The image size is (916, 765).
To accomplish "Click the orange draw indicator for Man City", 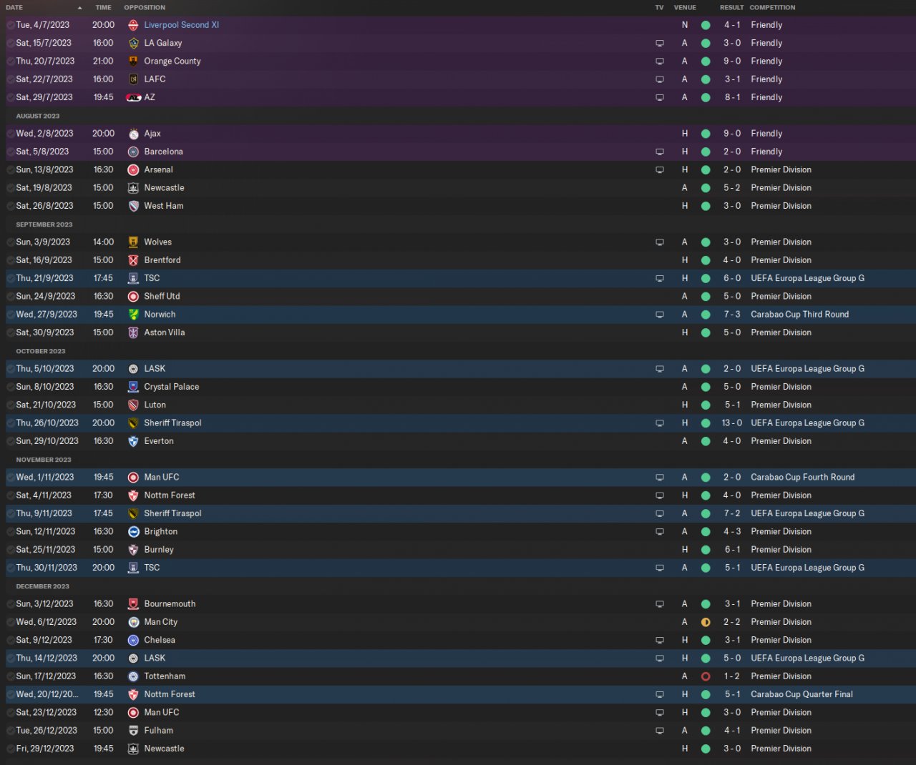I will (706, 622).
